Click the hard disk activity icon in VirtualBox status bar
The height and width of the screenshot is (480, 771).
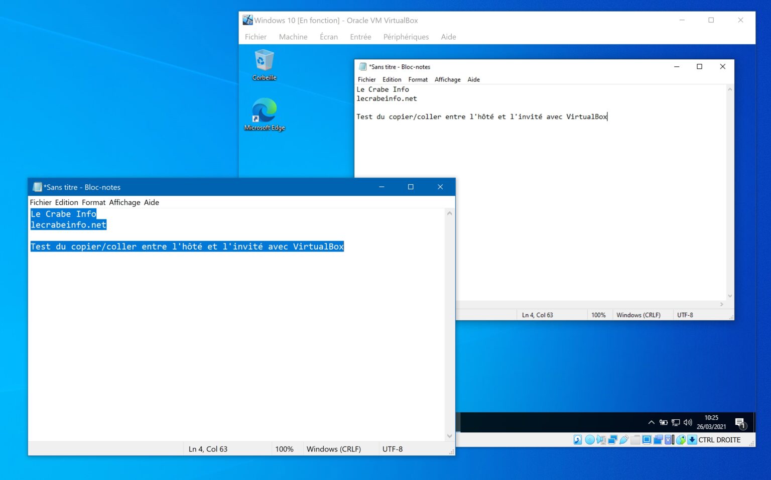click(577, 439)
